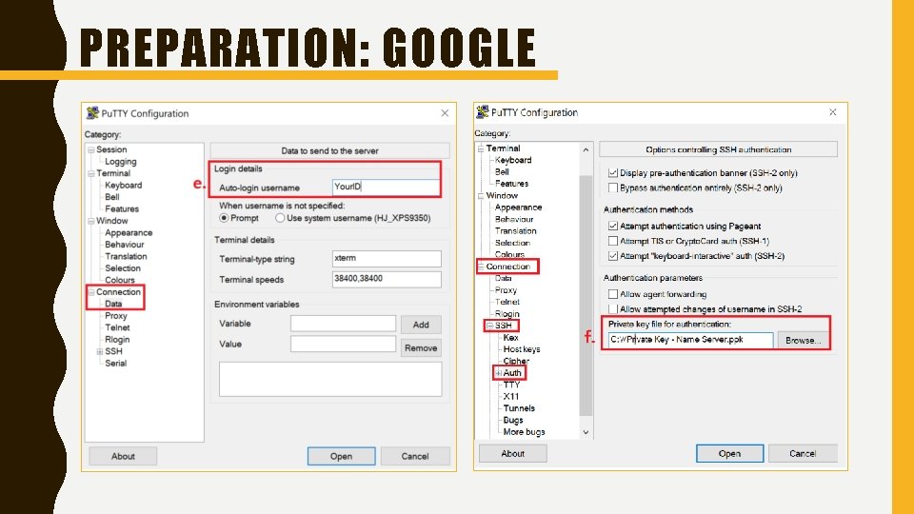Select Rlogin in left category tree
The image size is (914, 514).
coord(117,339)
